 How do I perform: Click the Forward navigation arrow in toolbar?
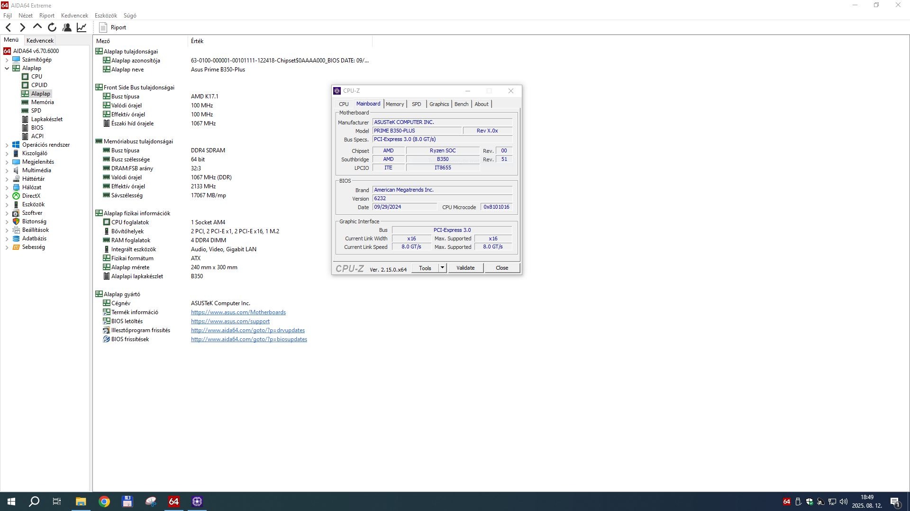pos(22,27)
